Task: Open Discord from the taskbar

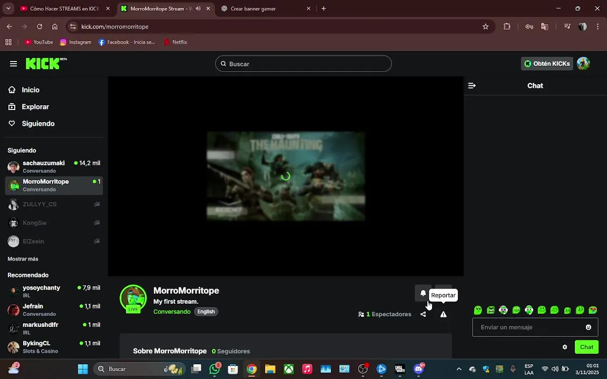Action: pyautogui.click(x=418, y=369)
